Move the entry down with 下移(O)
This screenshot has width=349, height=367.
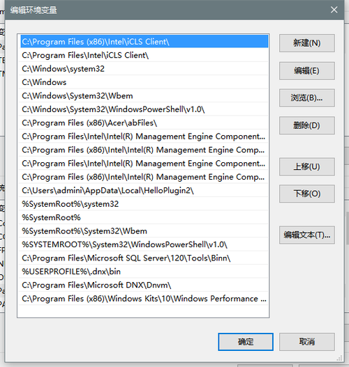[x=307, y=194]
